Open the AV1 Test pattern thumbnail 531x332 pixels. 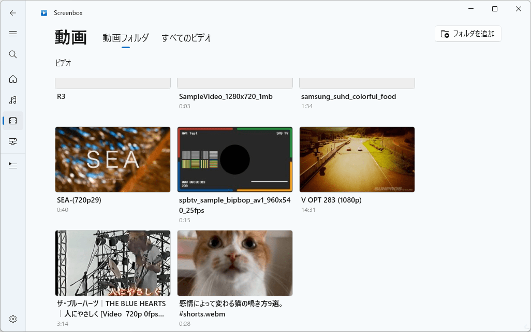[x=235, y=160]
